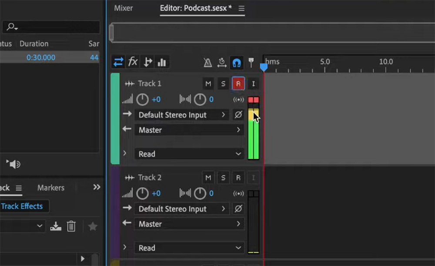Disarm recording on Track 1

click(238, 84)
